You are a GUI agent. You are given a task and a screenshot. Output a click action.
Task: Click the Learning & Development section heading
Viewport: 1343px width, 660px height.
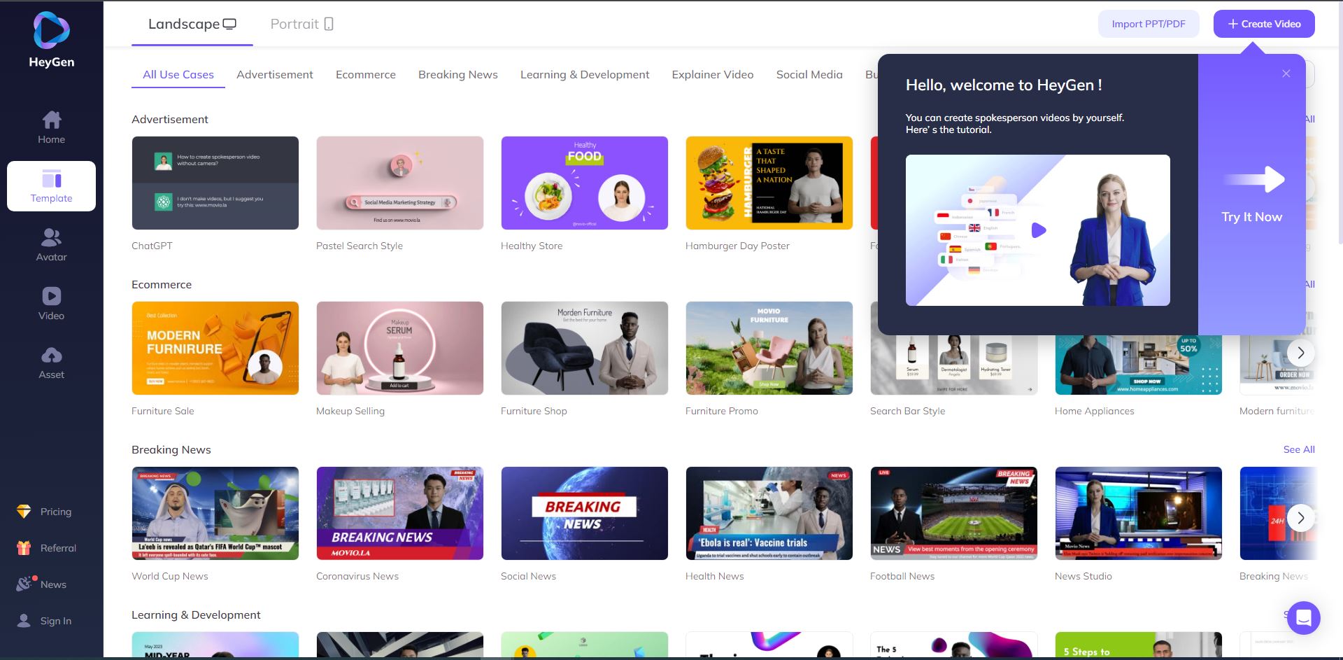click(x=196, y=615)
